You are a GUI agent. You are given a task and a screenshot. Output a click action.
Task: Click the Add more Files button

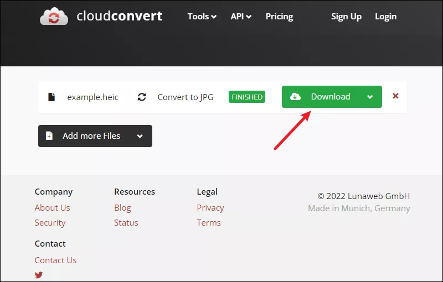[x=95, y=136]
